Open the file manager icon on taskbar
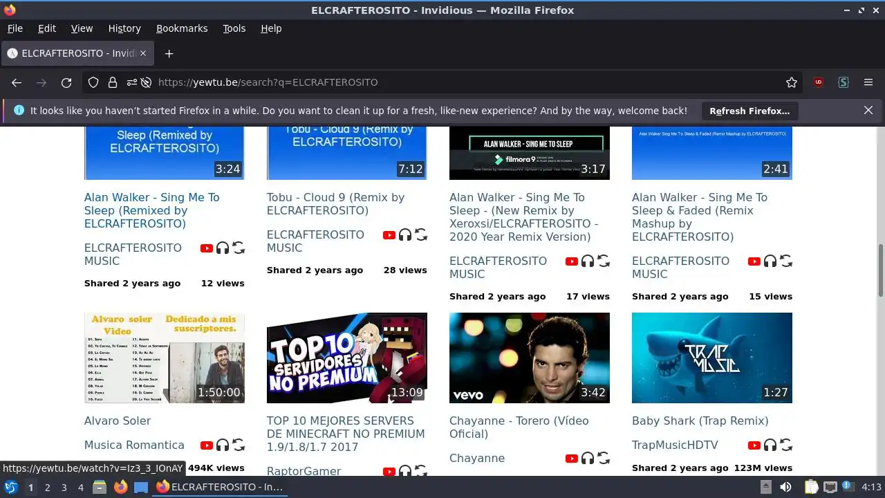This screenshot has width=885, height=498. pos(99,487)
